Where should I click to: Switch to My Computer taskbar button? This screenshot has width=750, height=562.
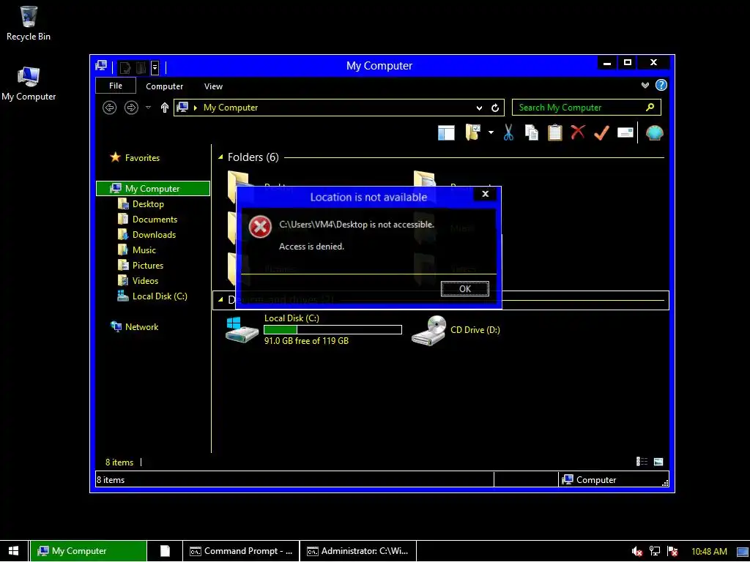pyautogui.click(x=89, y=551)
